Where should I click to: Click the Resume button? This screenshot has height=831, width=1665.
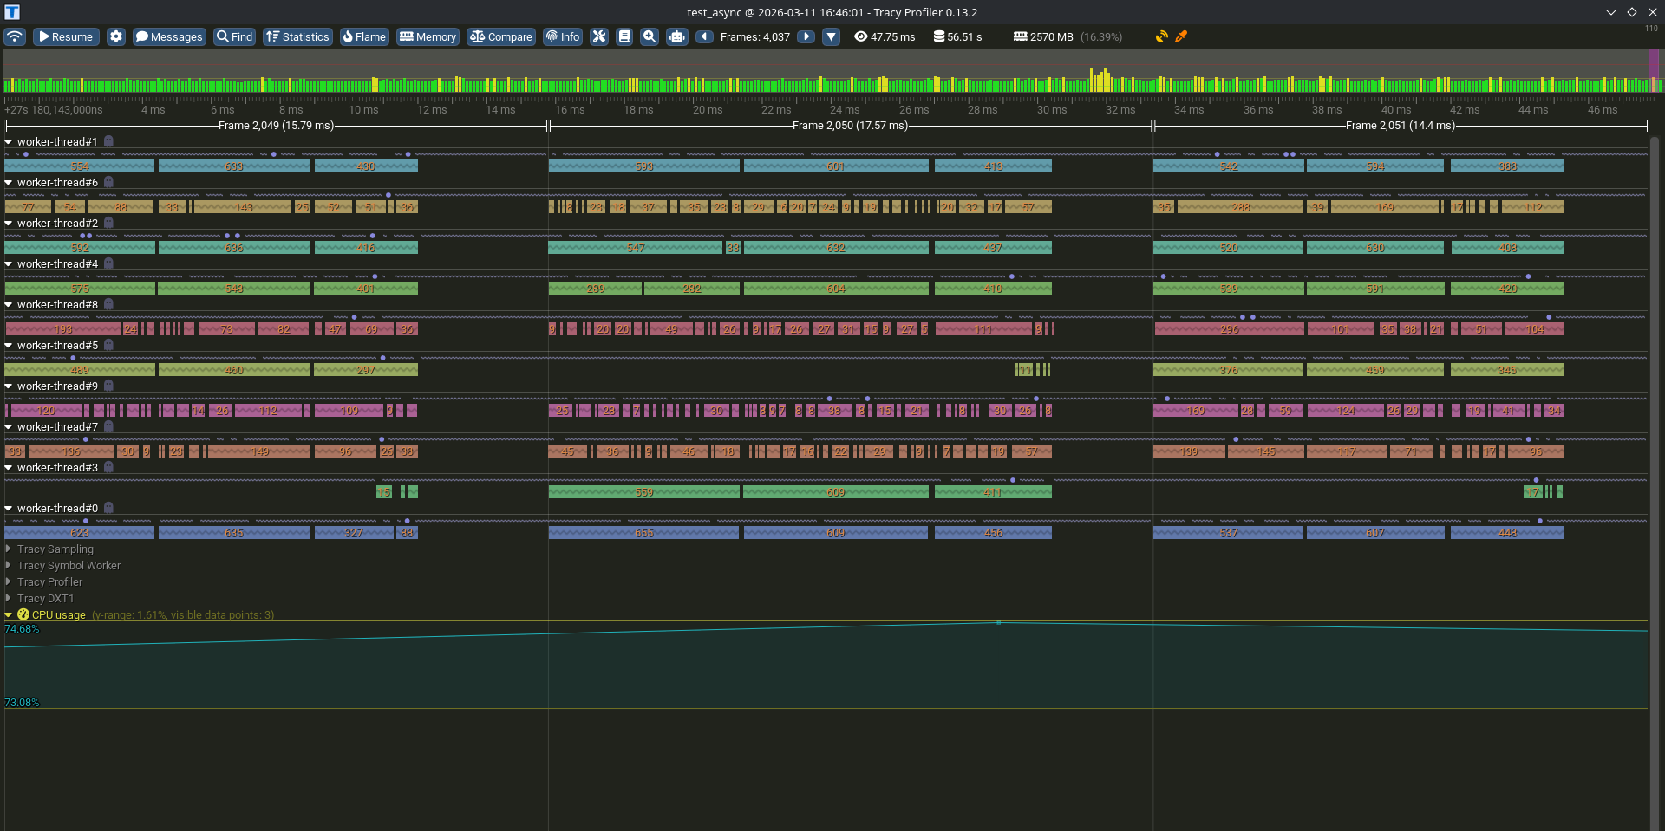(66, 36)
